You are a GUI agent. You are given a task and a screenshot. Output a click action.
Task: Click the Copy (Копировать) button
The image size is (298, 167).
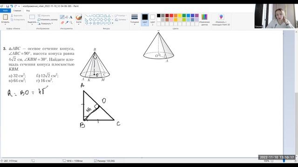pyautogui.click(x=18, y=19)
